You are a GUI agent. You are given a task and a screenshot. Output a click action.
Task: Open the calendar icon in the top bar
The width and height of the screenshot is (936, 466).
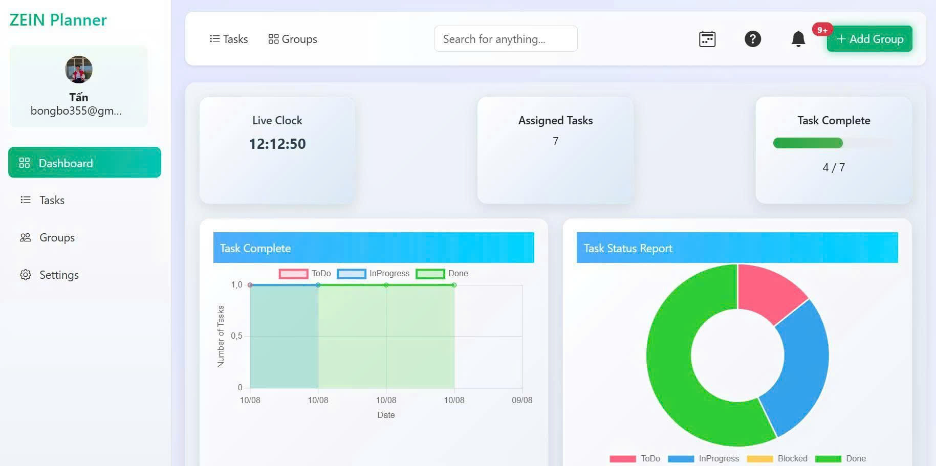pos(707,39)
